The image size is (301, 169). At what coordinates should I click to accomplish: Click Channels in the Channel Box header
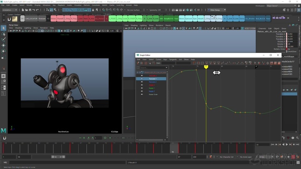pyautogui.click(x=262, y=28)
